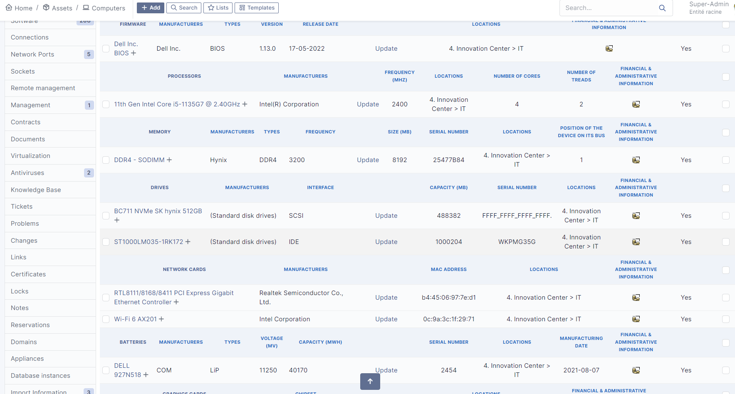The height and width of the screenshot is (394, 735).
Task: Tick checkbox for DELL 927N518 battery
Action: point(106,370)
